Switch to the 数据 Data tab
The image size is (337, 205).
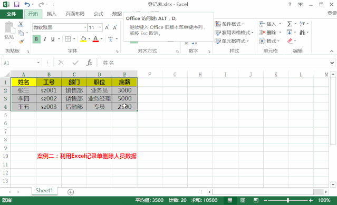click(x=117, y=14)
